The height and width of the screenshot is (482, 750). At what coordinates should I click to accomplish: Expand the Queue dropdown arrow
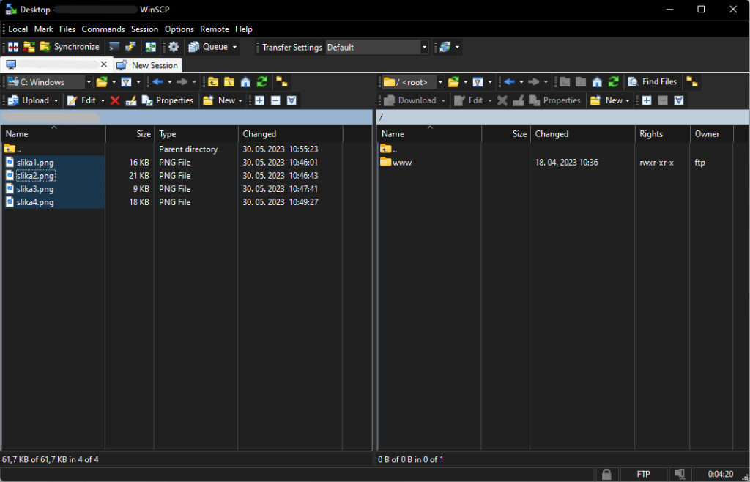pyautogui.click(x=235, y=47)
